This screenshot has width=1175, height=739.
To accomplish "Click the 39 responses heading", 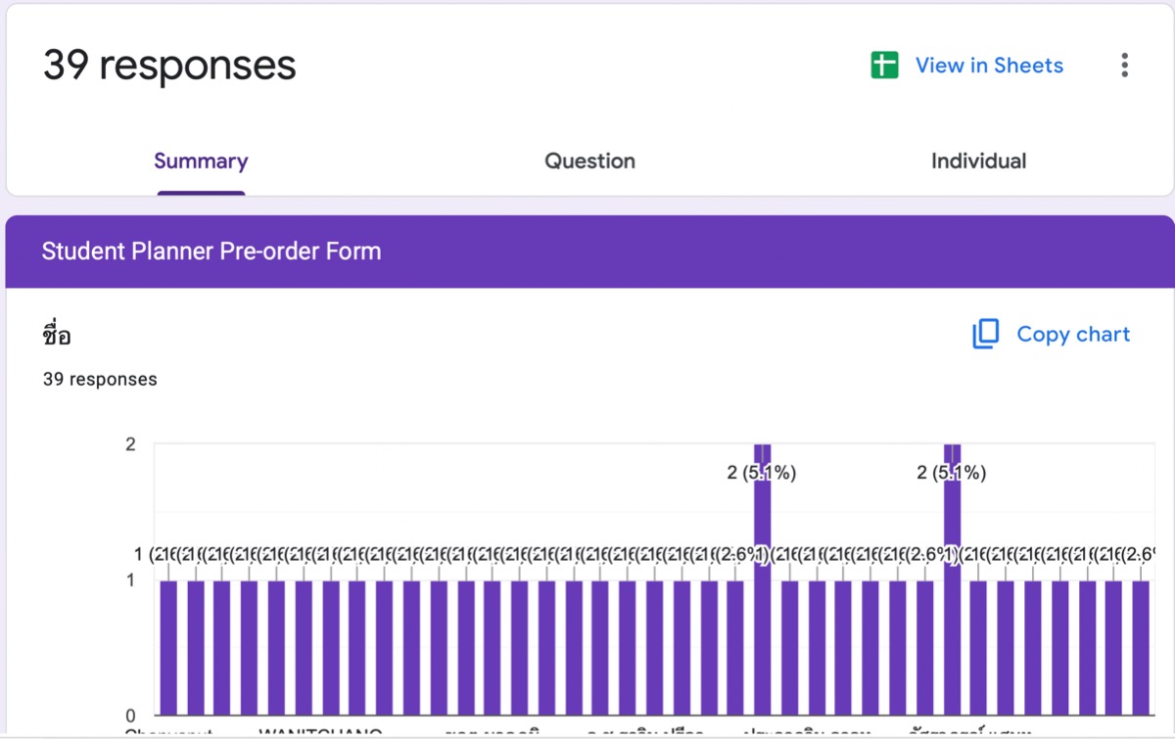I will (169, 66).
